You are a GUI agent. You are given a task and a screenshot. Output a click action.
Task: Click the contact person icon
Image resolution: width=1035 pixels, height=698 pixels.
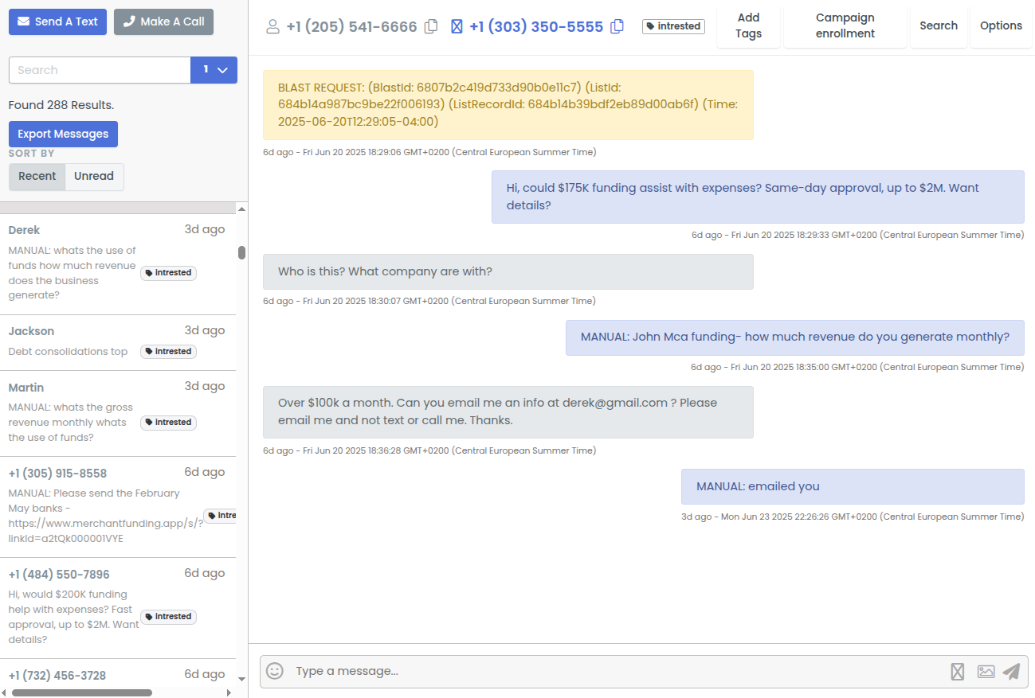click(x=271, y=26)
